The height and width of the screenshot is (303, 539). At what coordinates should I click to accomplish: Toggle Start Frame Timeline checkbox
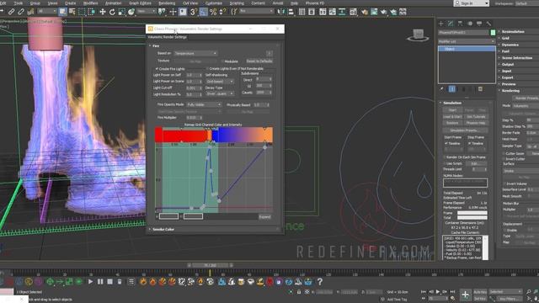point(446,143)
